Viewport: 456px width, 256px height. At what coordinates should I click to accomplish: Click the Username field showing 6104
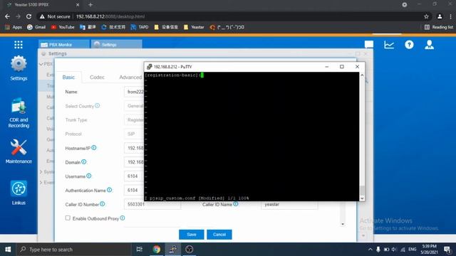(134, 176)
